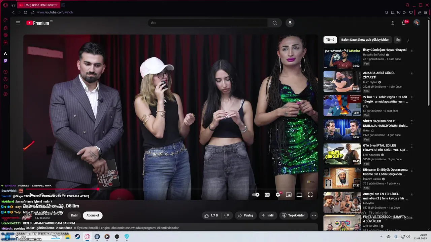
Task: Click the Katıl join button
Action: 74,215
